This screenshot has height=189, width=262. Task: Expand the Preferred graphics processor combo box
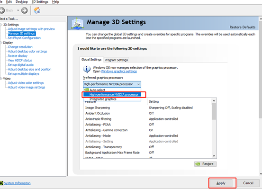[112, 84]
